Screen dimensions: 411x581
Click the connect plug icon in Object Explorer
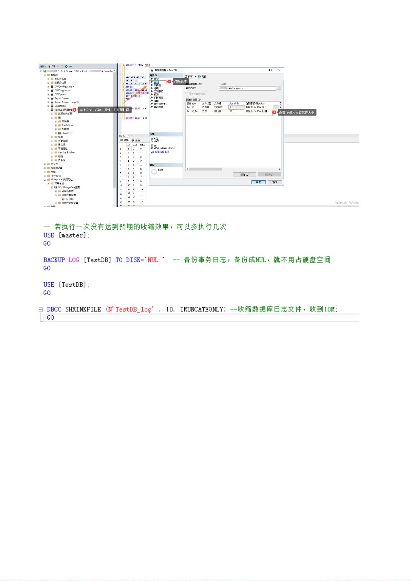pos(50,66)
